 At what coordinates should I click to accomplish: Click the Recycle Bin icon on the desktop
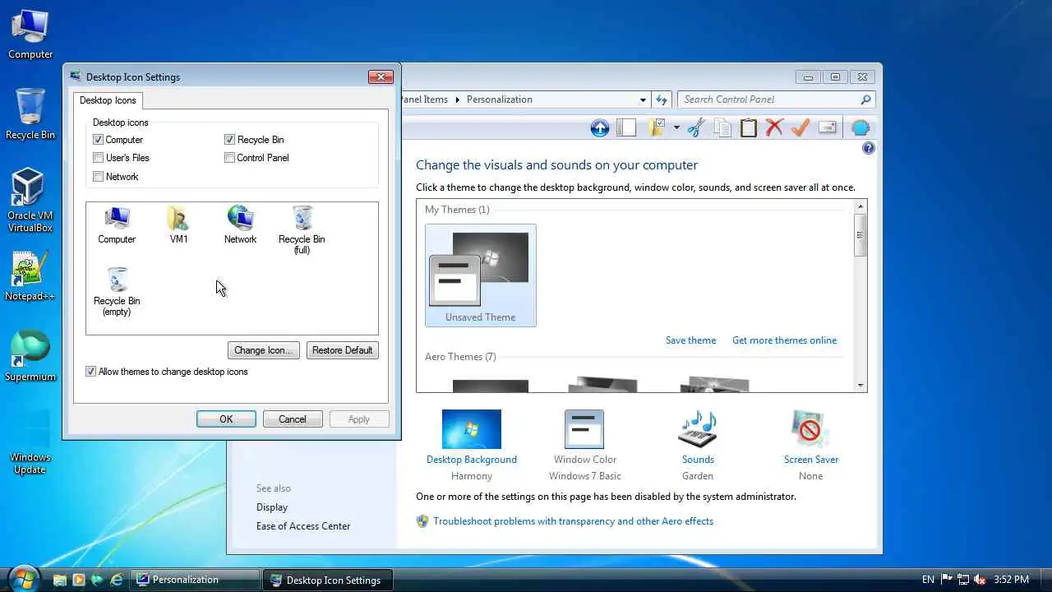pos(30,114)
